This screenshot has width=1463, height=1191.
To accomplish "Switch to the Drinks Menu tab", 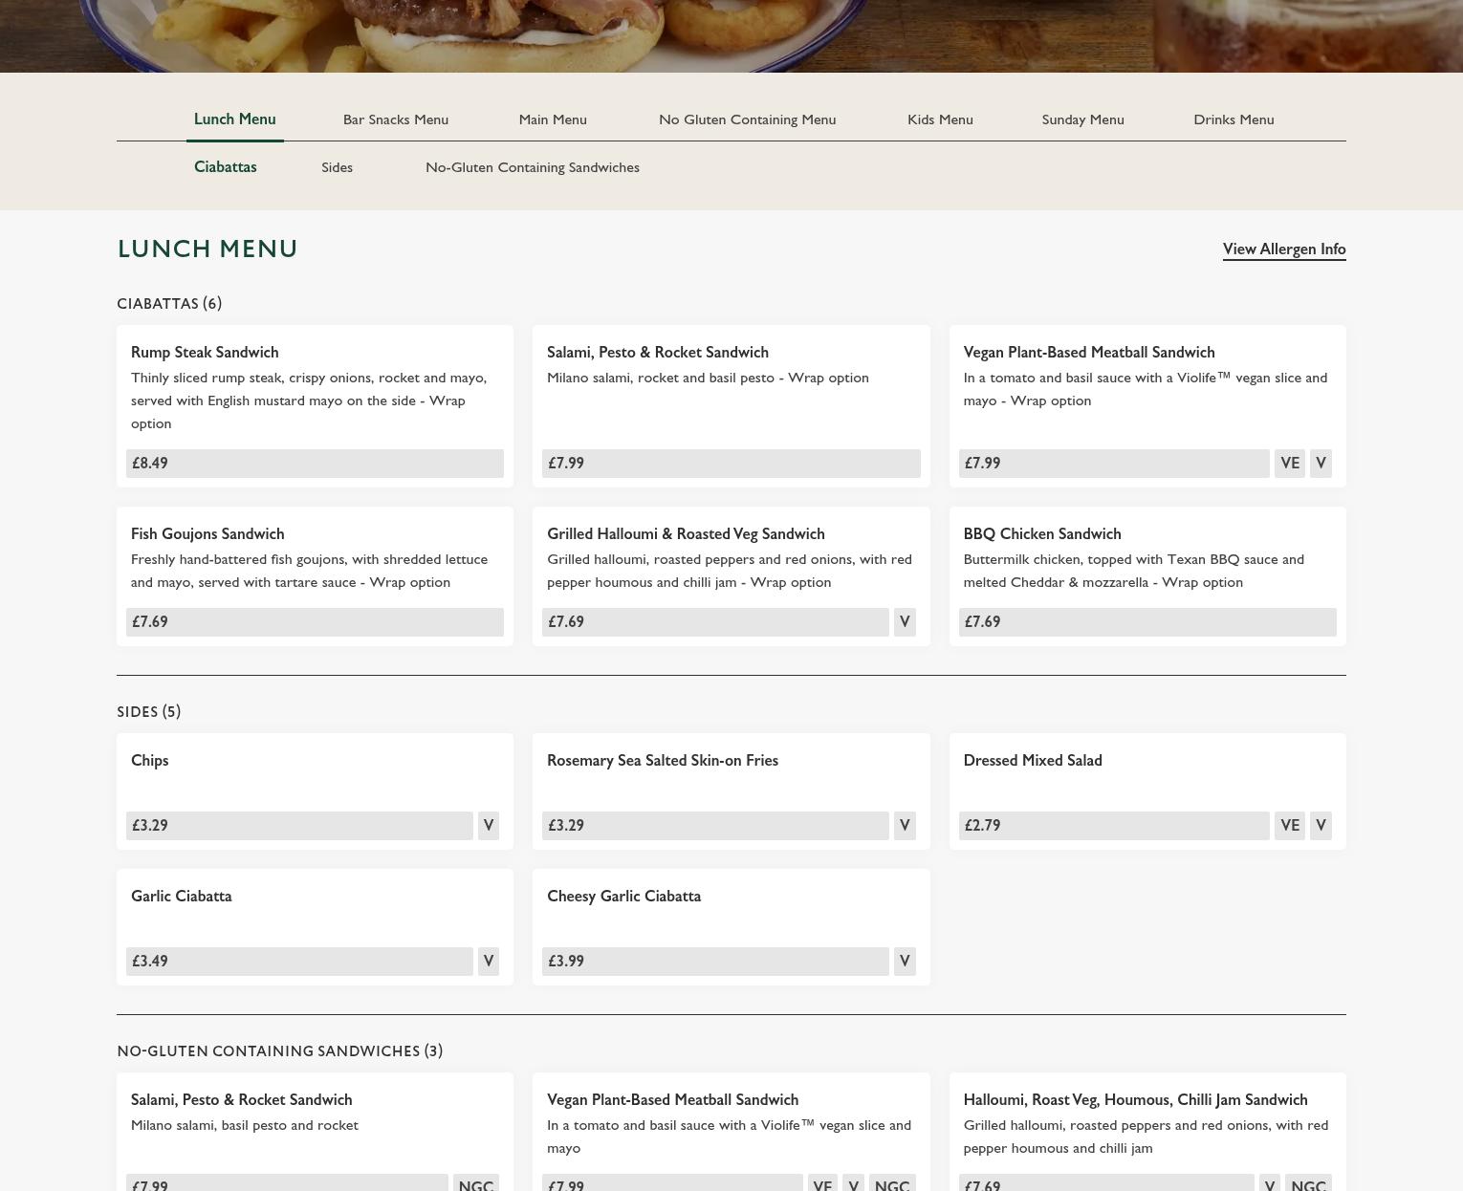I will [x=1234, y=119].
